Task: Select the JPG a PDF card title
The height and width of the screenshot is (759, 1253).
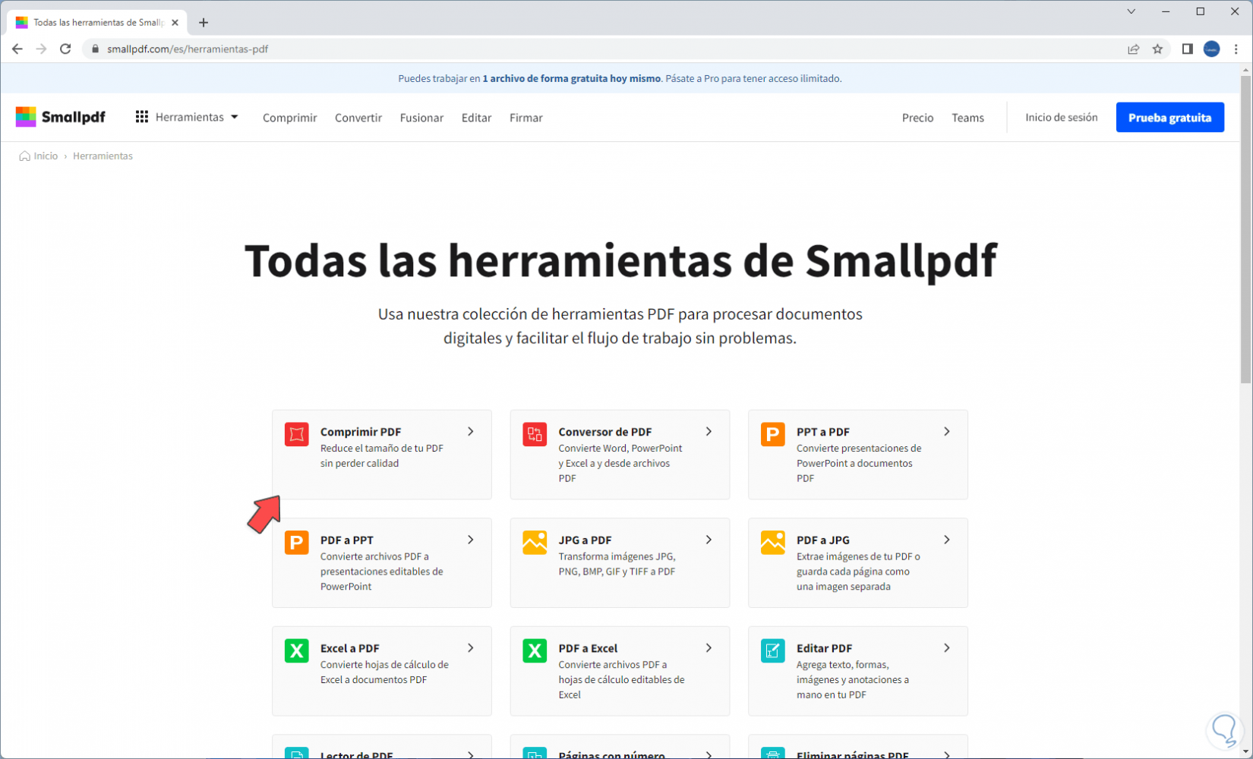Action: (x=585, y=540)
